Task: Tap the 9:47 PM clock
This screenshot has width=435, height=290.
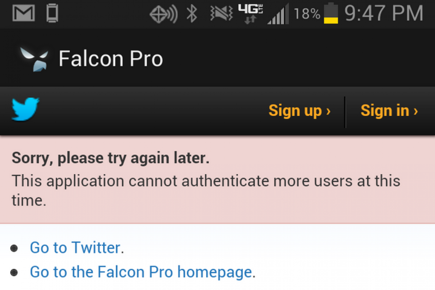Action: pyautogui.click(x=384, y=14)
